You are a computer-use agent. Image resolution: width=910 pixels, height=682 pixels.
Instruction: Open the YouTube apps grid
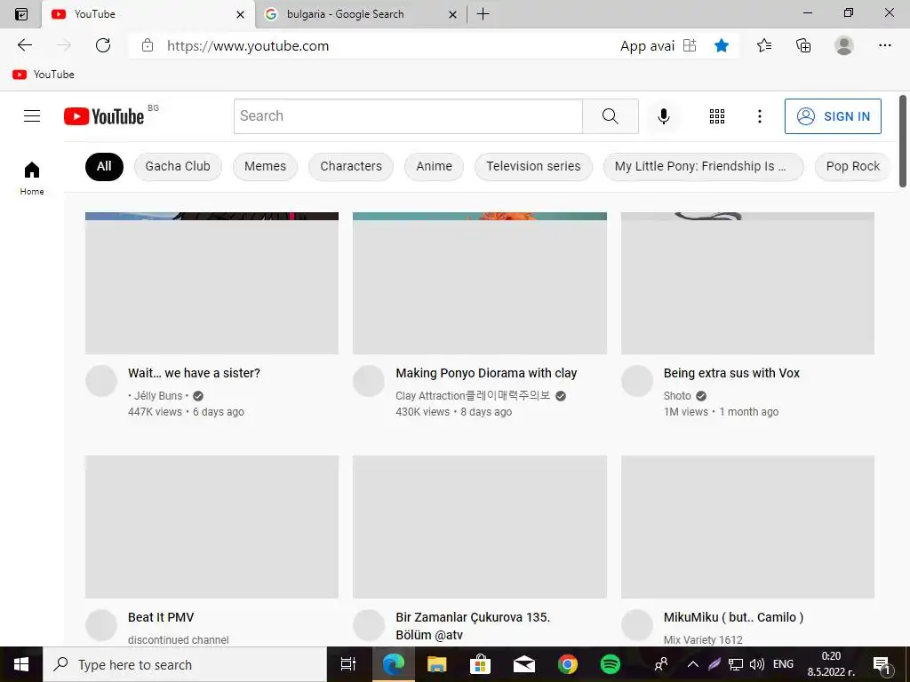coord(717,116)
